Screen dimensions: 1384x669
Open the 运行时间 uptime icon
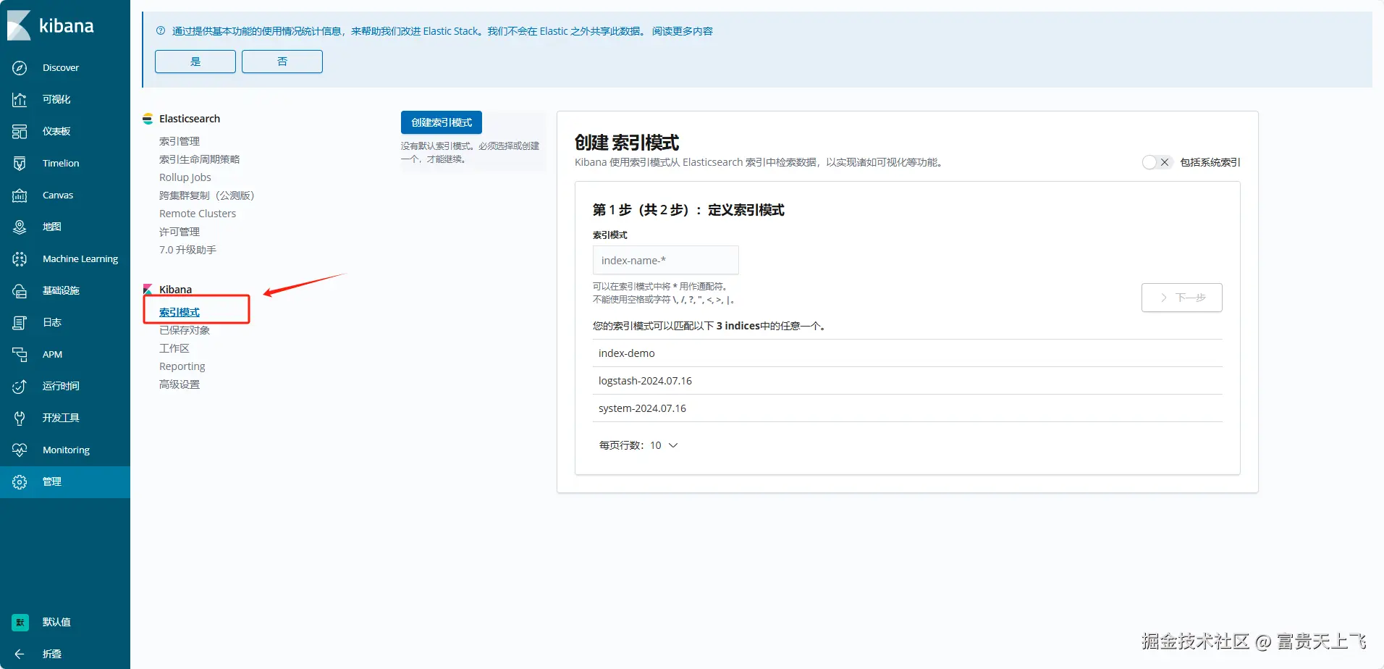coord(20,386)
